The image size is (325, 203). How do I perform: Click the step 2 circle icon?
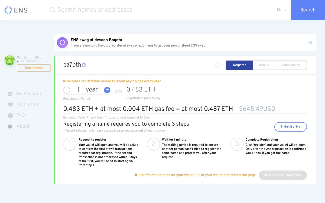(154, 144)
